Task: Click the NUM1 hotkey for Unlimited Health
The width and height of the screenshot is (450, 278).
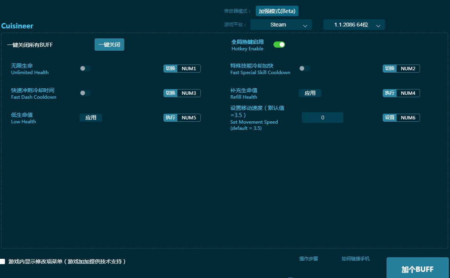Action: (x=188, y=68)
